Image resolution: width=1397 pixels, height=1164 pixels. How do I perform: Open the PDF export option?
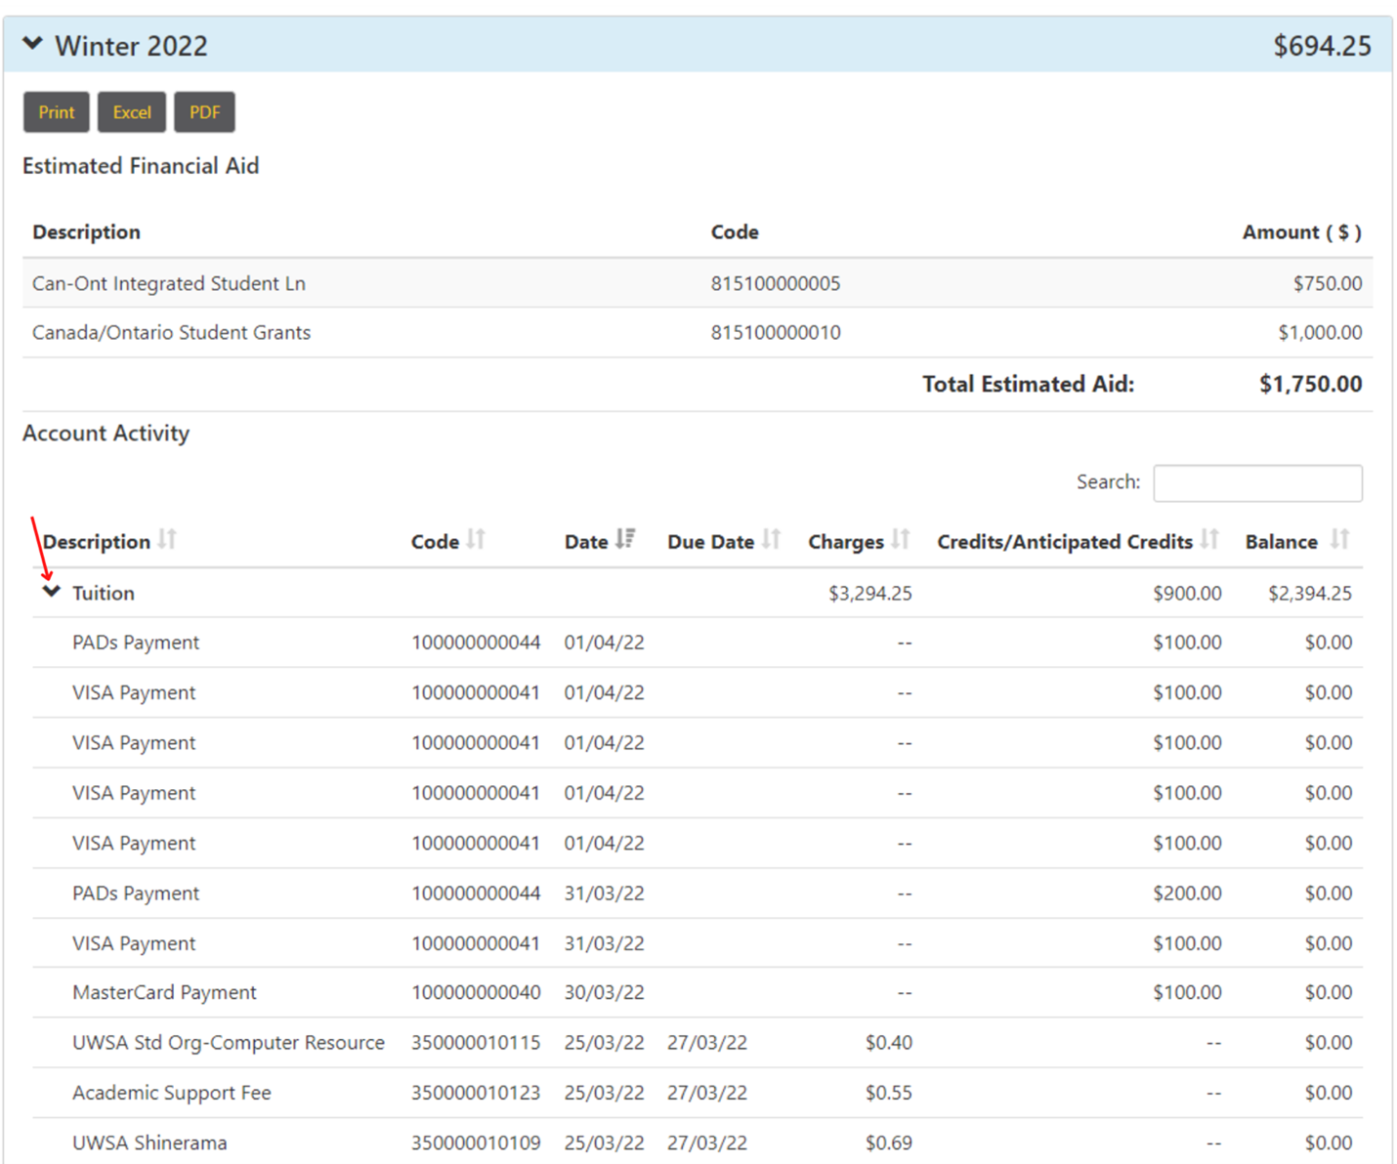tap(204, 111)
